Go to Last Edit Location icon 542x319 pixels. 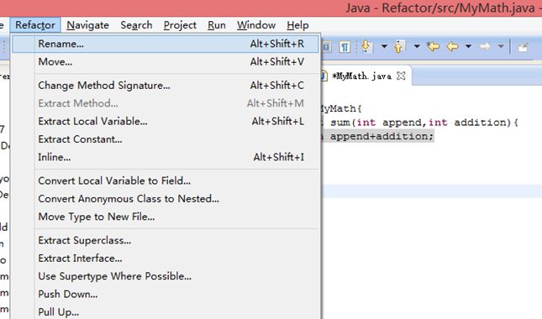coord(433,46)
